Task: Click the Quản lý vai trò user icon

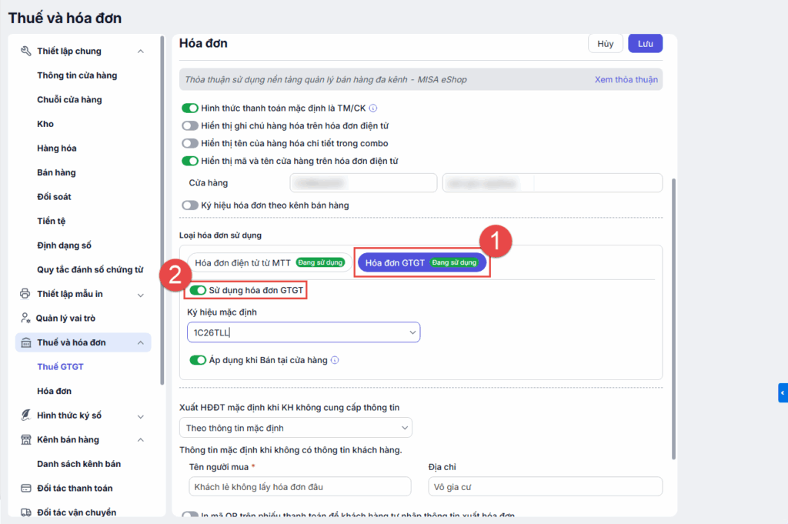Action: [25, 319]
